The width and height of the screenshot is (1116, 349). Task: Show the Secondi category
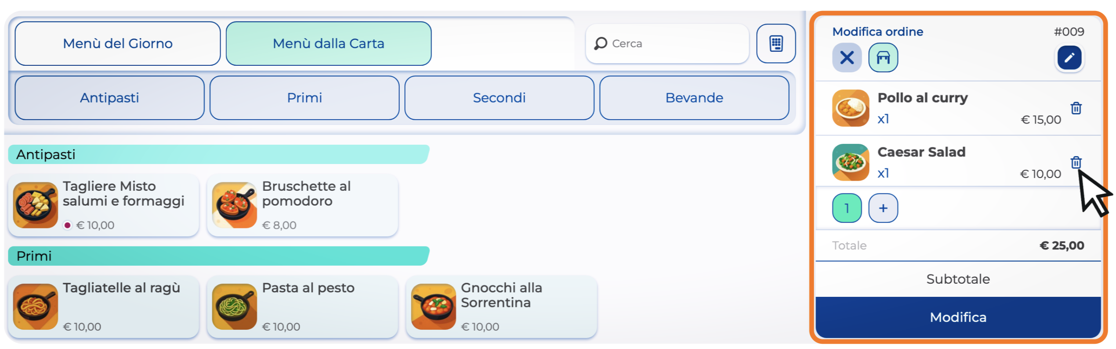499,97
